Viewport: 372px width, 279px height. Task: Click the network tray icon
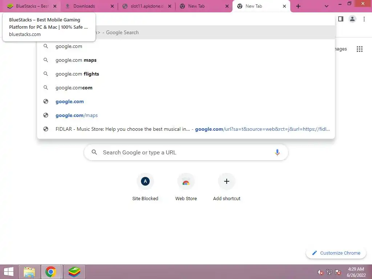click(329, 272)
